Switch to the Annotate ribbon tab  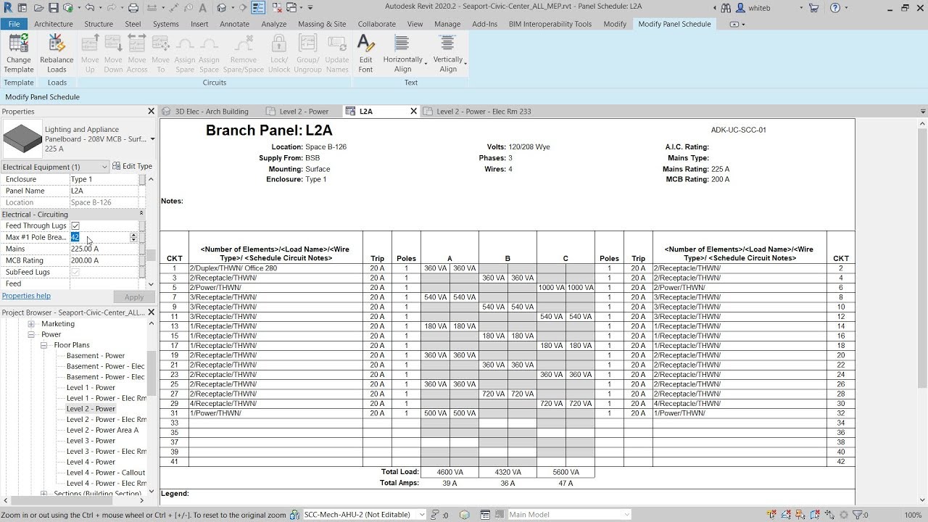coord(234,24)
